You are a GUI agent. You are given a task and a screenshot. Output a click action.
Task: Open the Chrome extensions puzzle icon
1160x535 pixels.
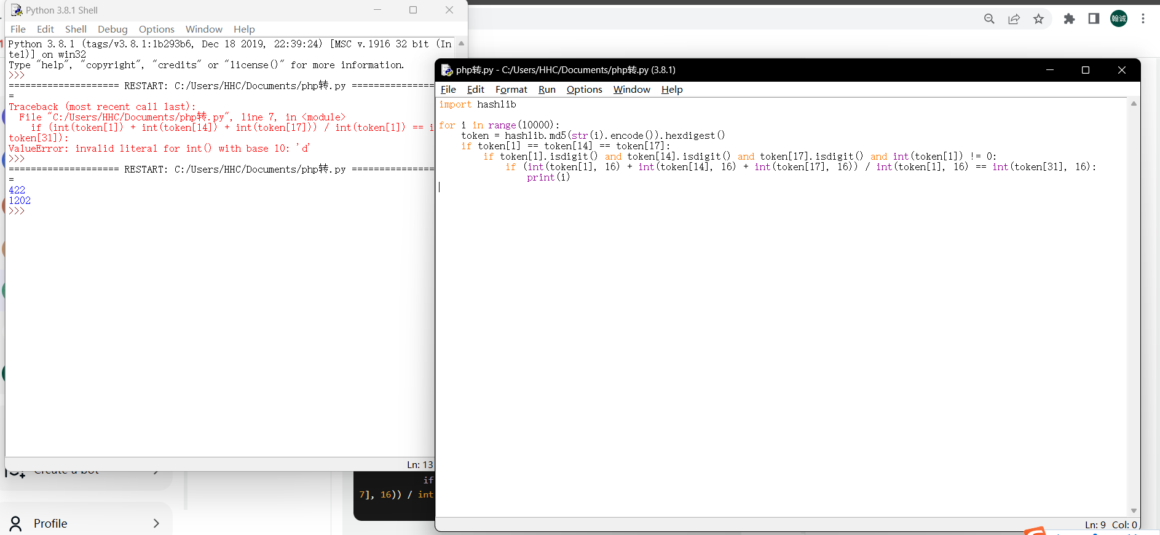[1069, 19]
